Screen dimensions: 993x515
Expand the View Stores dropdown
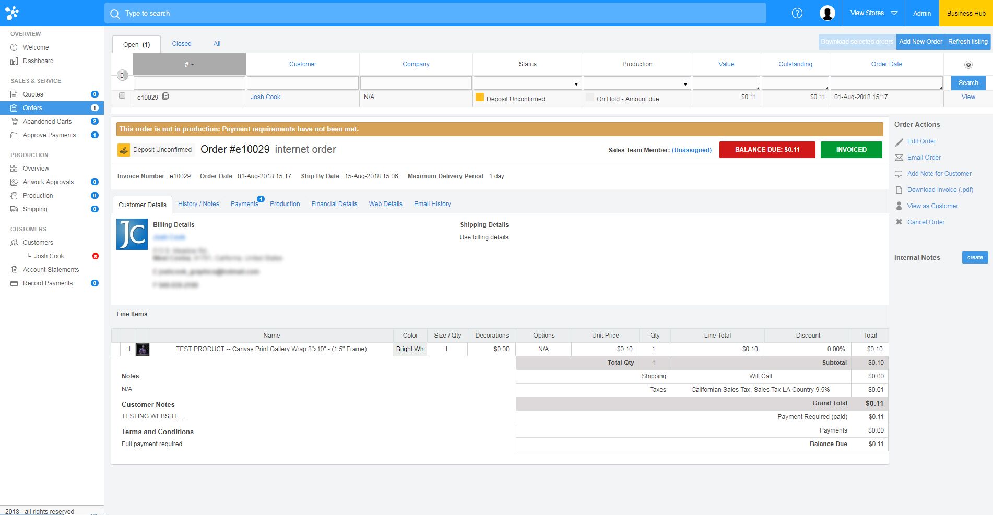point(873,13)
